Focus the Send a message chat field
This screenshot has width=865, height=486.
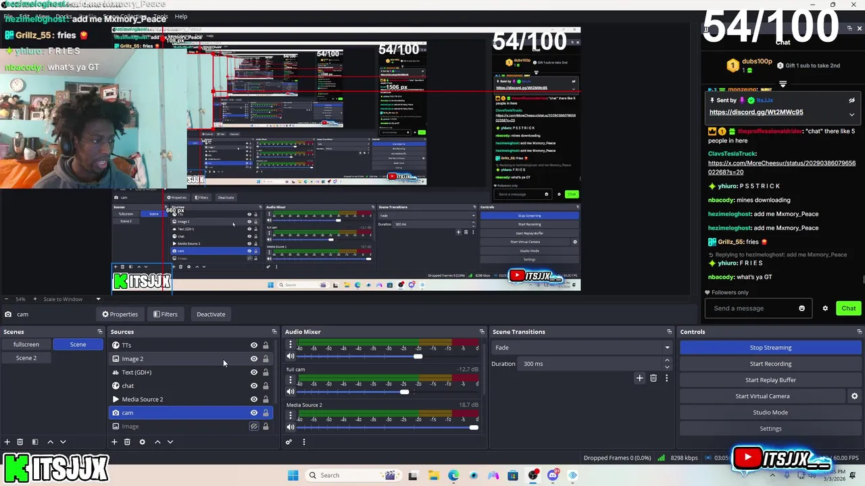pyautogui.click(x=751, y=308)
